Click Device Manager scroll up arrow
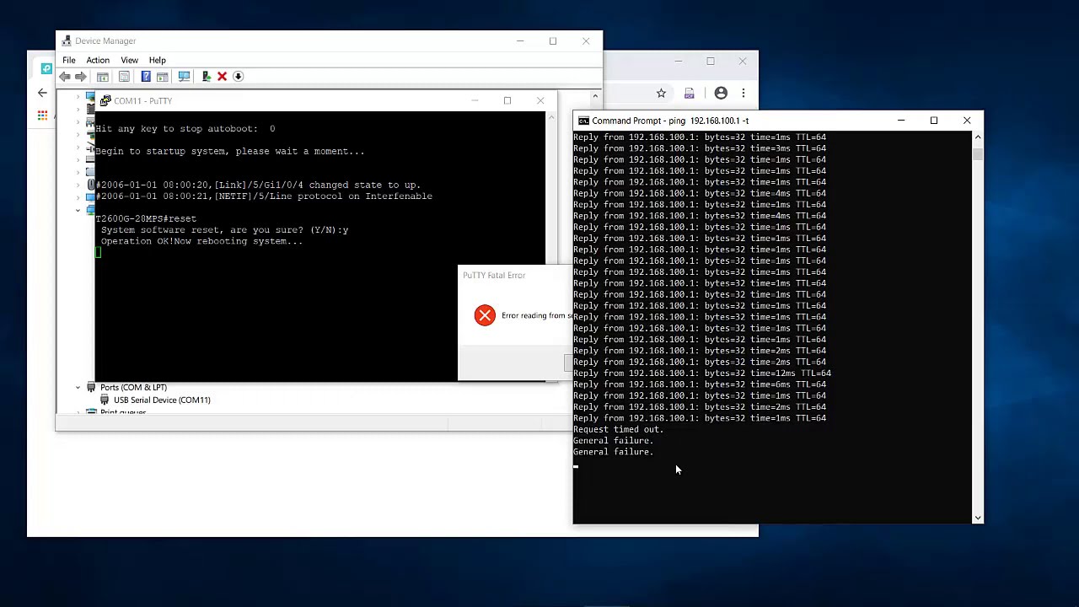 (595, 95)
